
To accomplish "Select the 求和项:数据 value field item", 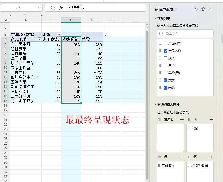I will point(200,165).
